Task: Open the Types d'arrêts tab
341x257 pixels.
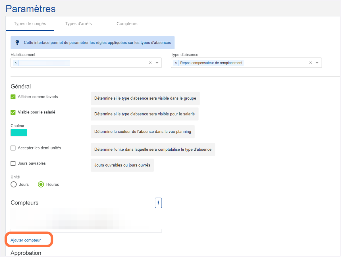Action: coord(78,24)
